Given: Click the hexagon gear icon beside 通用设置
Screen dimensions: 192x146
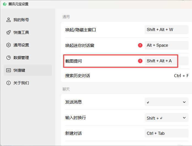Looking at the screenshot, I should [9, 45].
